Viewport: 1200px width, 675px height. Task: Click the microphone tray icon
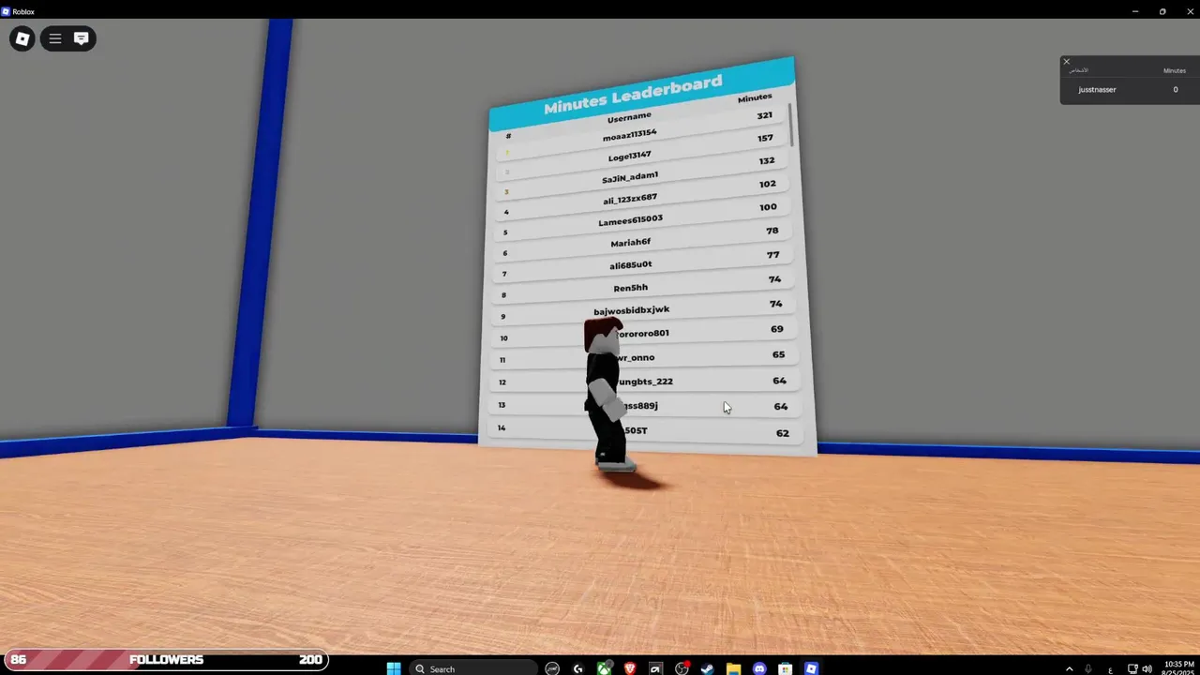[x=1088, y=668]
